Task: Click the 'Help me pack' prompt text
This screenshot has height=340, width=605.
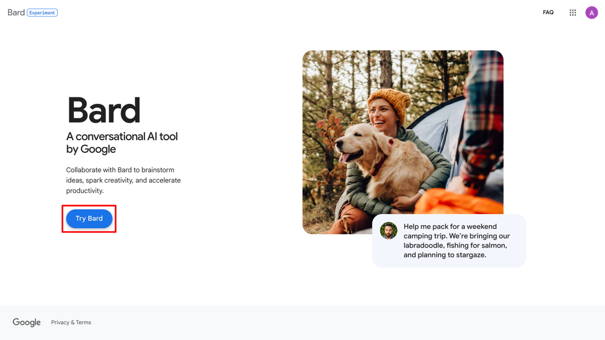Action: point(457,241)
